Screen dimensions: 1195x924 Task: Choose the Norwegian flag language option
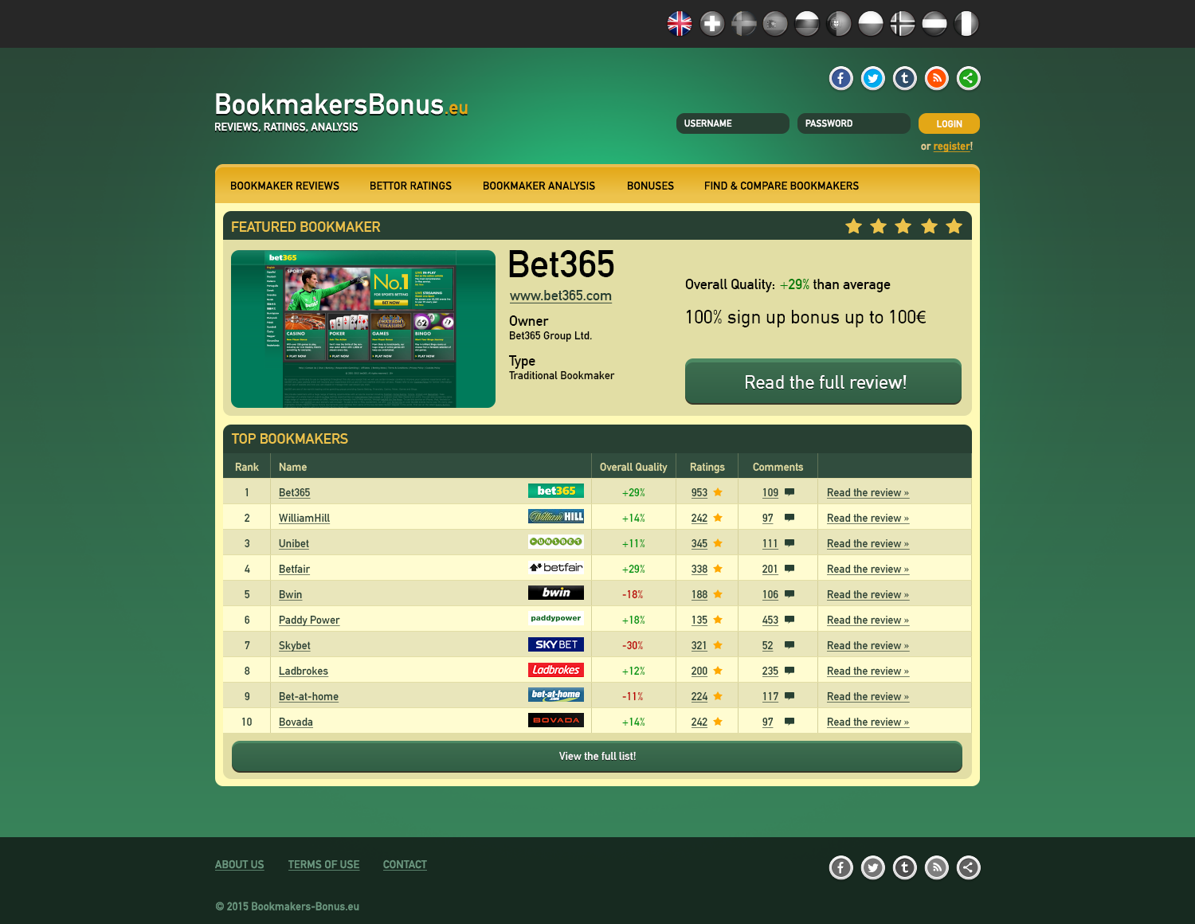903,24
